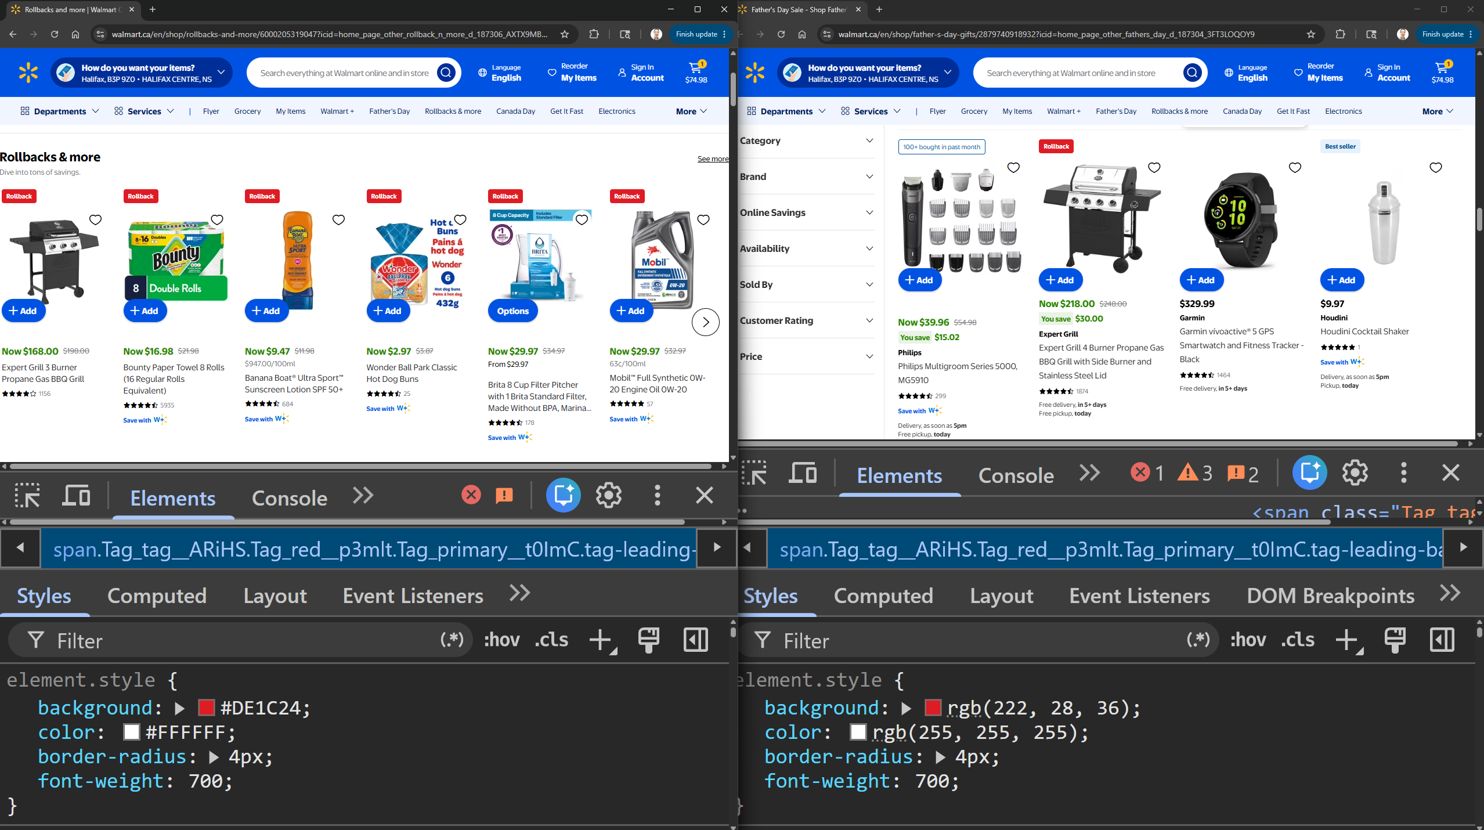Open settings gear in right DevTools
This screenshot has width=1484, height=830.
[x=1355, y=472]
